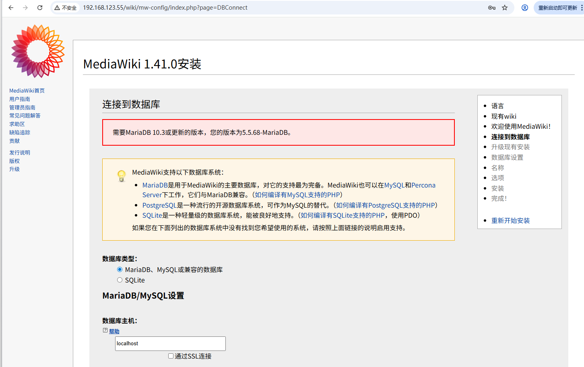Screen dimensions: 584x367
Task: Click the 数据库设置 step in the list
Action: tap(507, 157)
